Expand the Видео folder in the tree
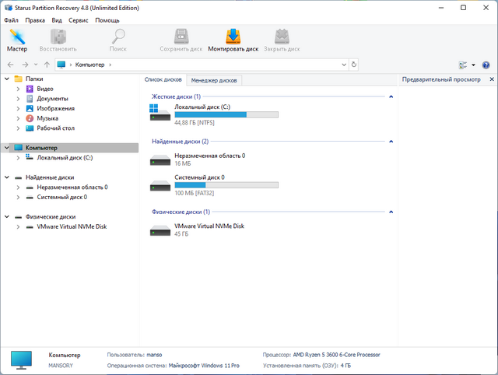The width and height of the screenshot is (498, 375). click(19, 89)
